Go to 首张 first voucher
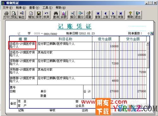This screenshot has height=116, width=158. (x=98, y=15)
